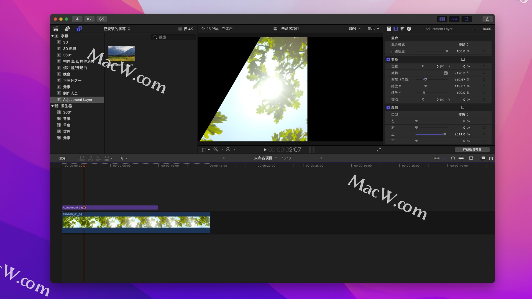
Task: Open the 未命名项目 timeline project dropdown
Action: pos(265,158)
